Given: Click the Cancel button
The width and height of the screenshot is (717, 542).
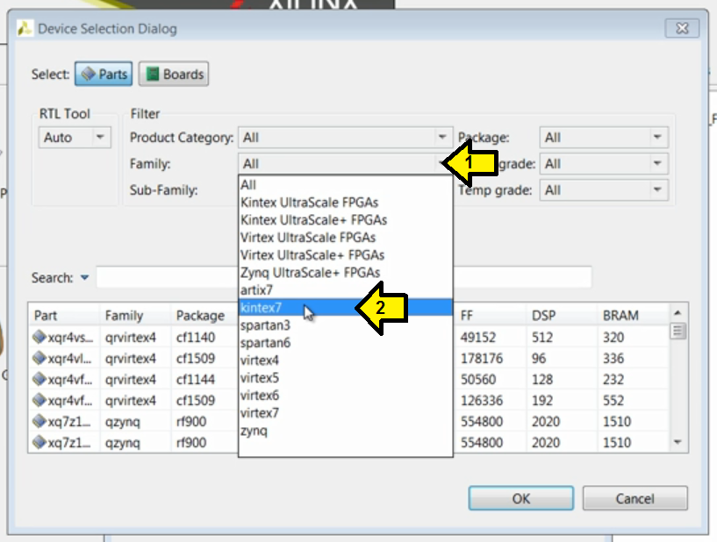Looking at the screenshot, I should pyautogui.click(x=635, y=498).
